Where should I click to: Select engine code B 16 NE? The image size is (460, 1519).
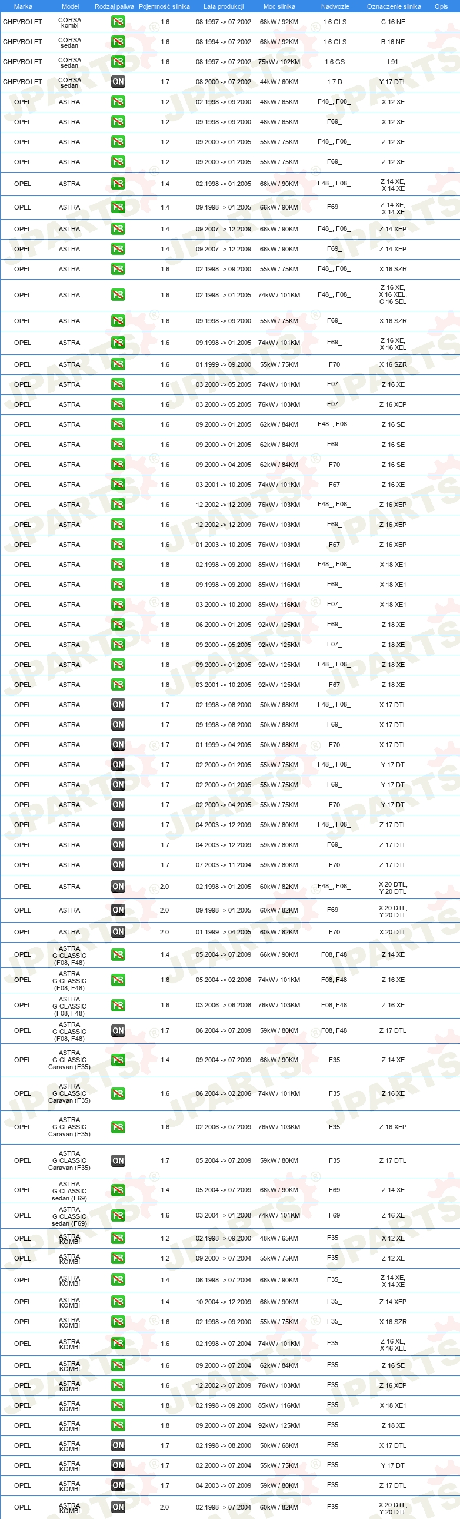point(393,42)
